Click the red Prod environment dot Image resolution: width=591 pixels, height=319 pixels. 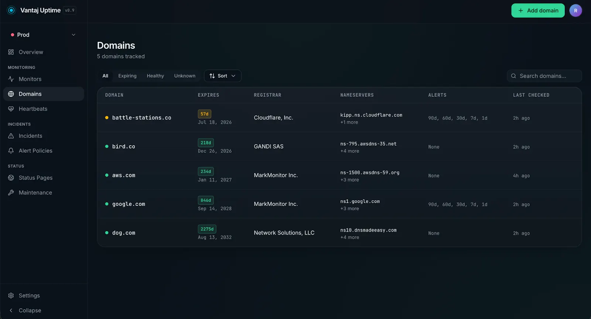coord(13,35)
